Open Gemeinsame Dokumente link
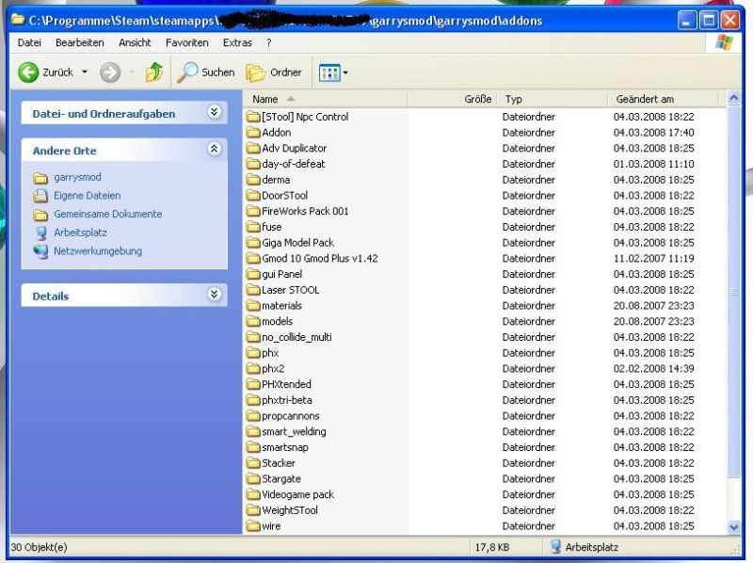The height and width of the screenshot is (563, 753). coord(107,214)
